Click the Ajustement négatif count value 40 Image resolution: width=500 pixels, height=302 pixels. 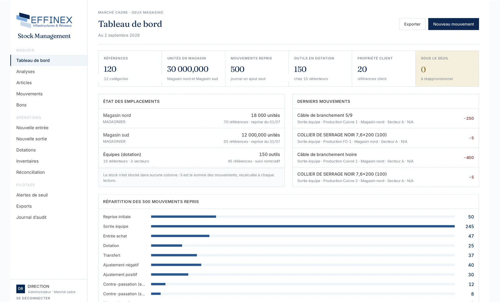click(471, 265)
